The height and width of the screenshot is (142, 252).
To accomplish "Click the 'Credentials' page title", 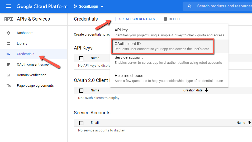I will pyautogui.click(x=86, y=19).
